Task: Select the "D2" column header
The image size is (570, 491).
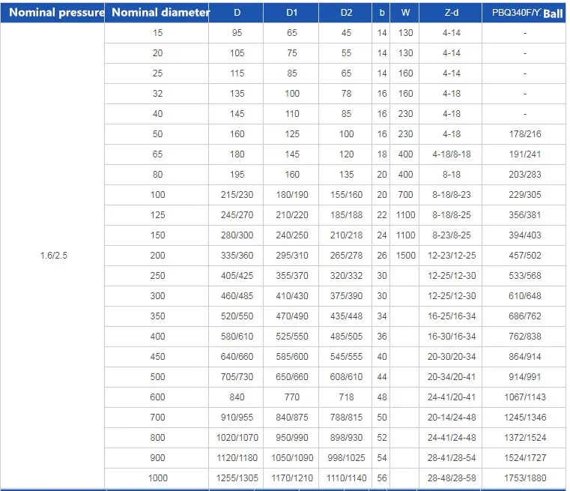Action: (346, 13)
